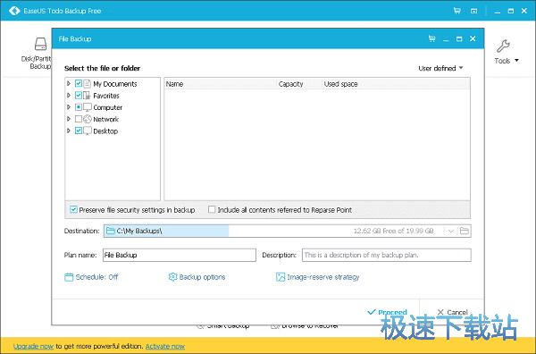The width and height of the screenshot is (536, 354).
Task: Click the My Documents file icon
Action: [88, 84]
